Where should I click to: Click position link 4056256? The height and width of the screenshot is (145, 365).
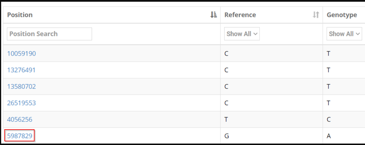click(x=20, y=119)
